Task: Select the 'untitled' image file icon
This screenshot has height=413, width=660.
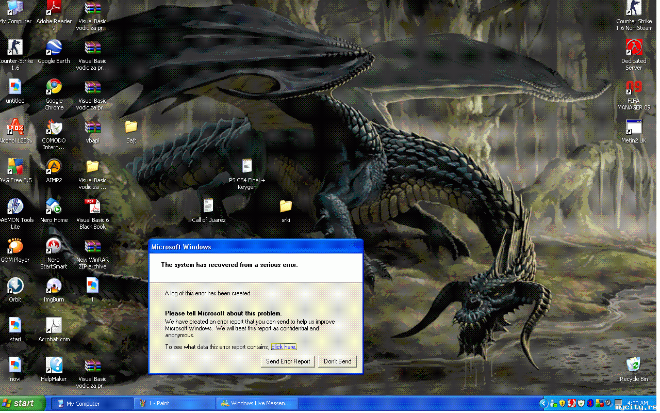Action: (15, 91)
